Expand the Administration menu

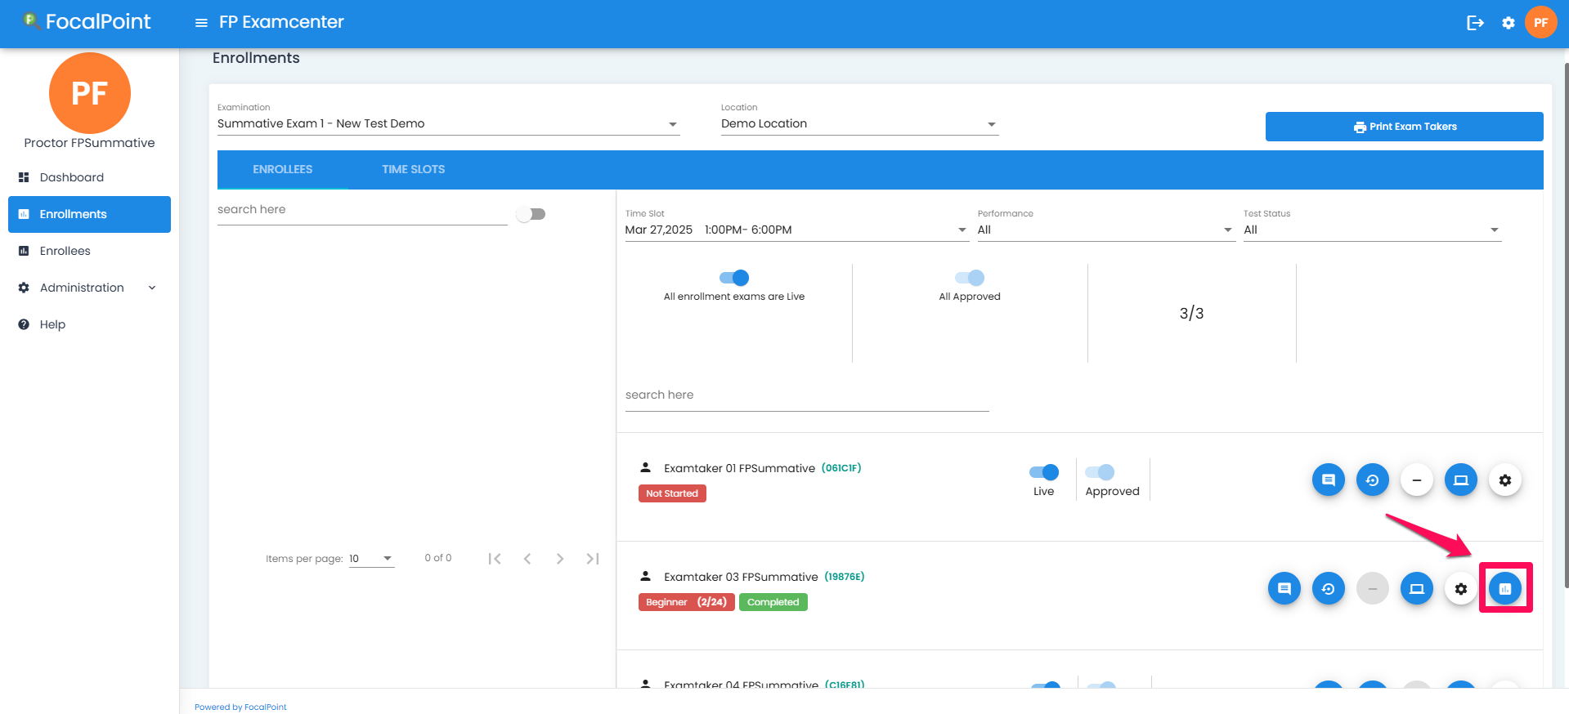pyautogui.click(x=88, y=288)
